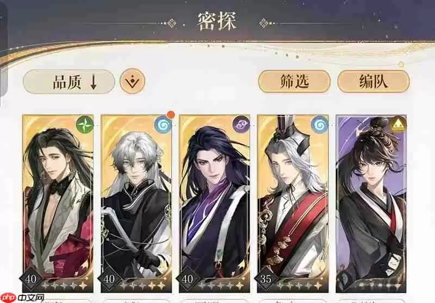The image size is (435, 303).
Task: Click star rating row on third card
Action: point(220,285)
